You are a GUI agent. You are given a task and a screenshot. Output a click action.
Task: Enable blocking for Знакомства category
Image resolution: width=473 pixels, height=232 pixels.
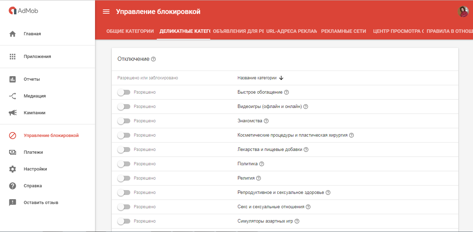124,121
